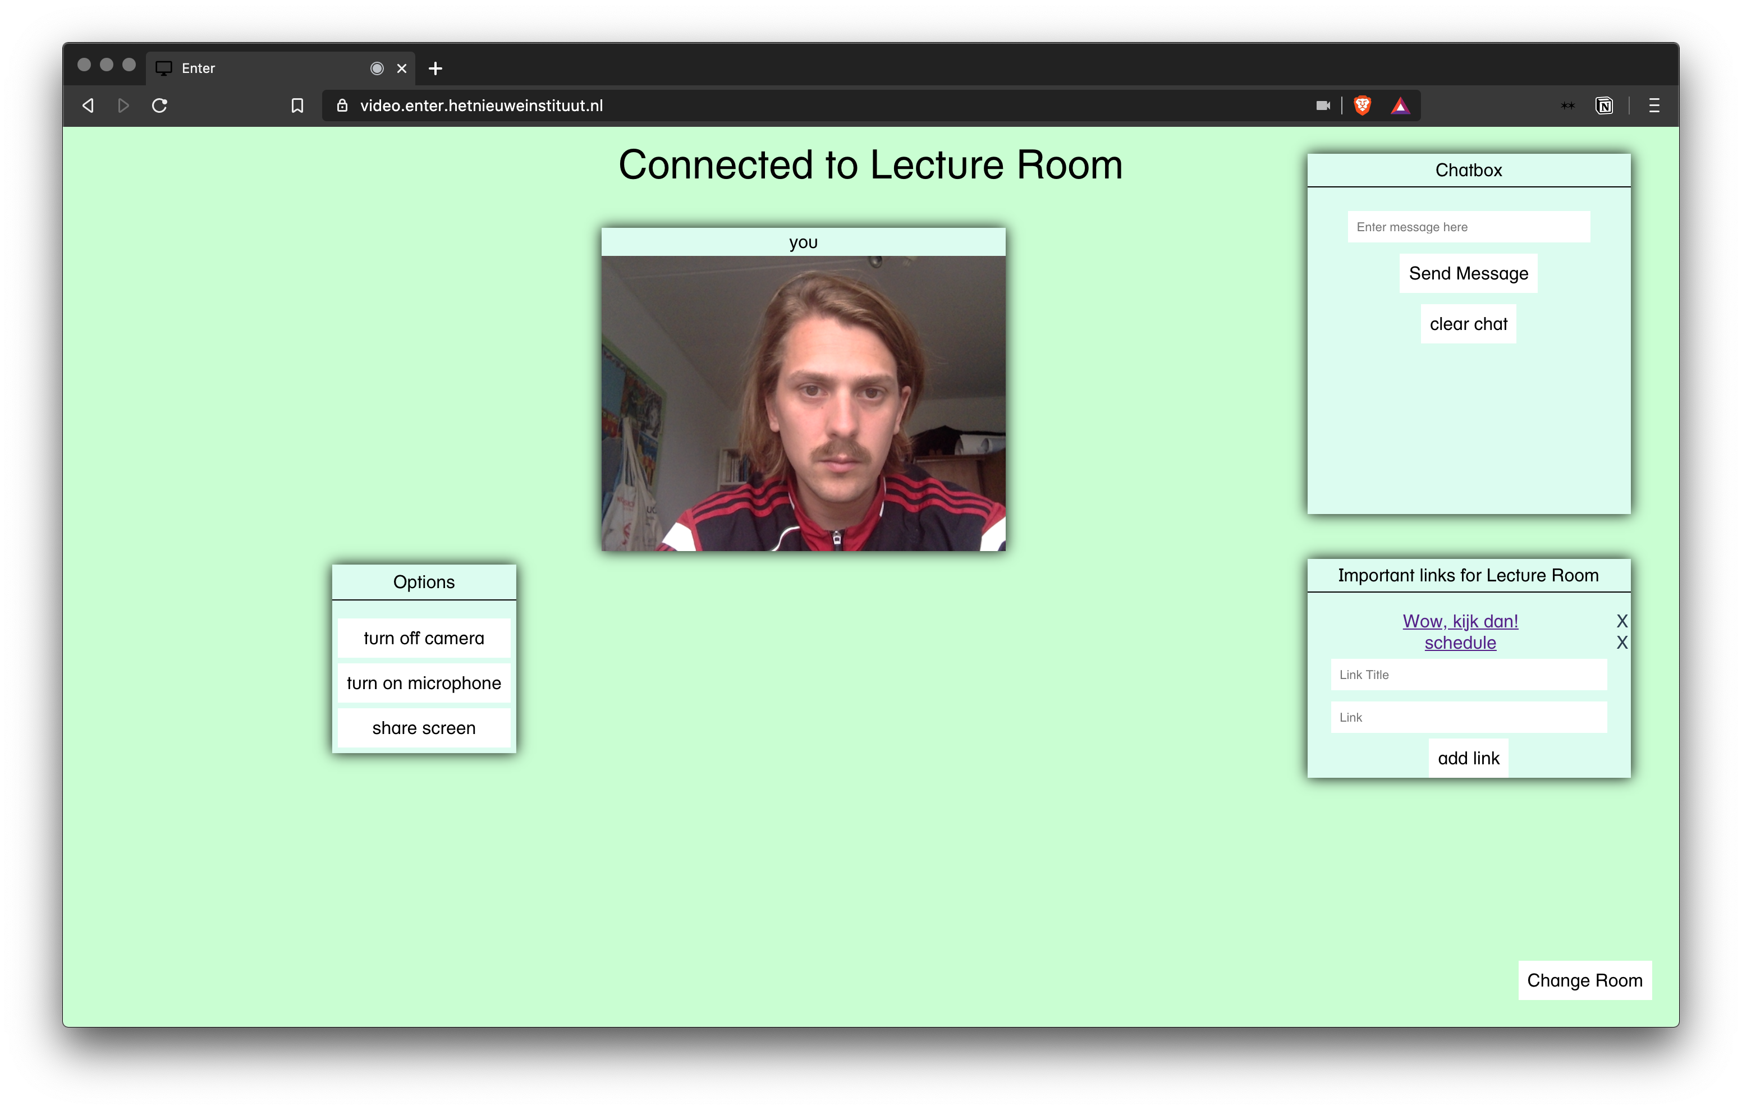Open a new tab with the plus icon
The width and height of the screenshot is (1742, 1110).
(x=435, y=68)
